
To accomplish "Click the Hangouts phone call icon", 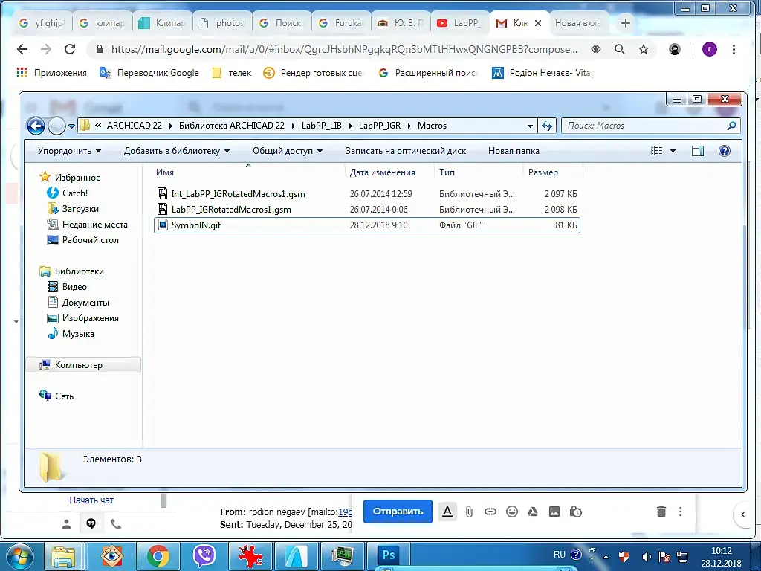I will click(115, 524).
